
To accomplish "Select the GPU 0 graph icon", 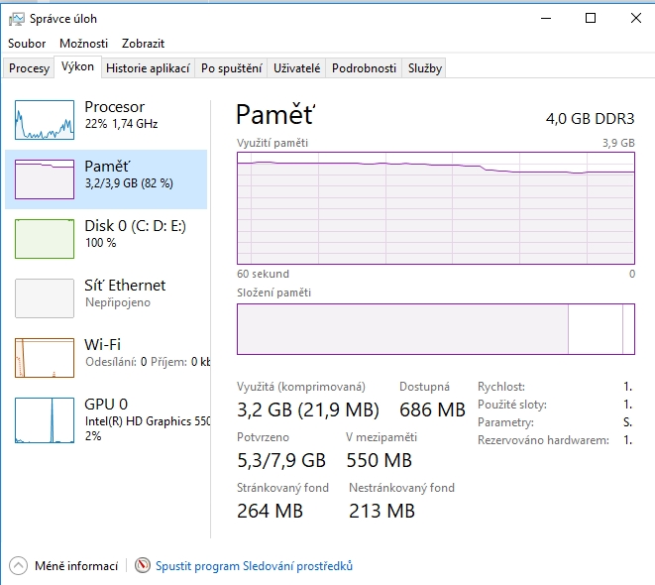I will (x=45, y=417).
